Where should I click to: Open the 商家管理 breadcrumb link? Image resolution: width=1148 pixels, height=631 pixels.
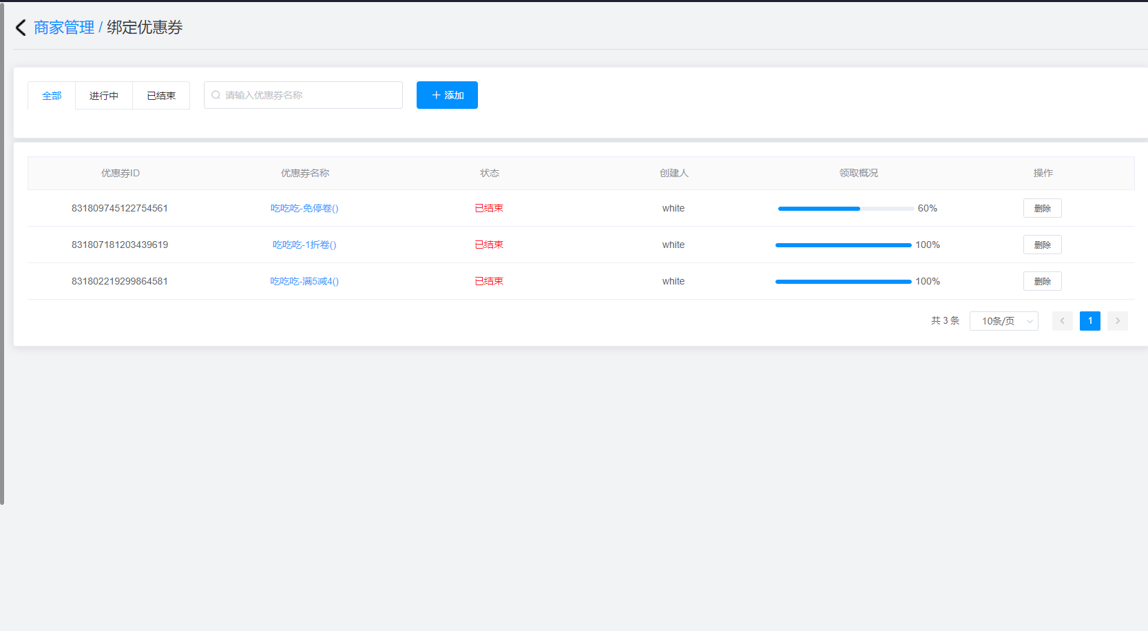64,28
